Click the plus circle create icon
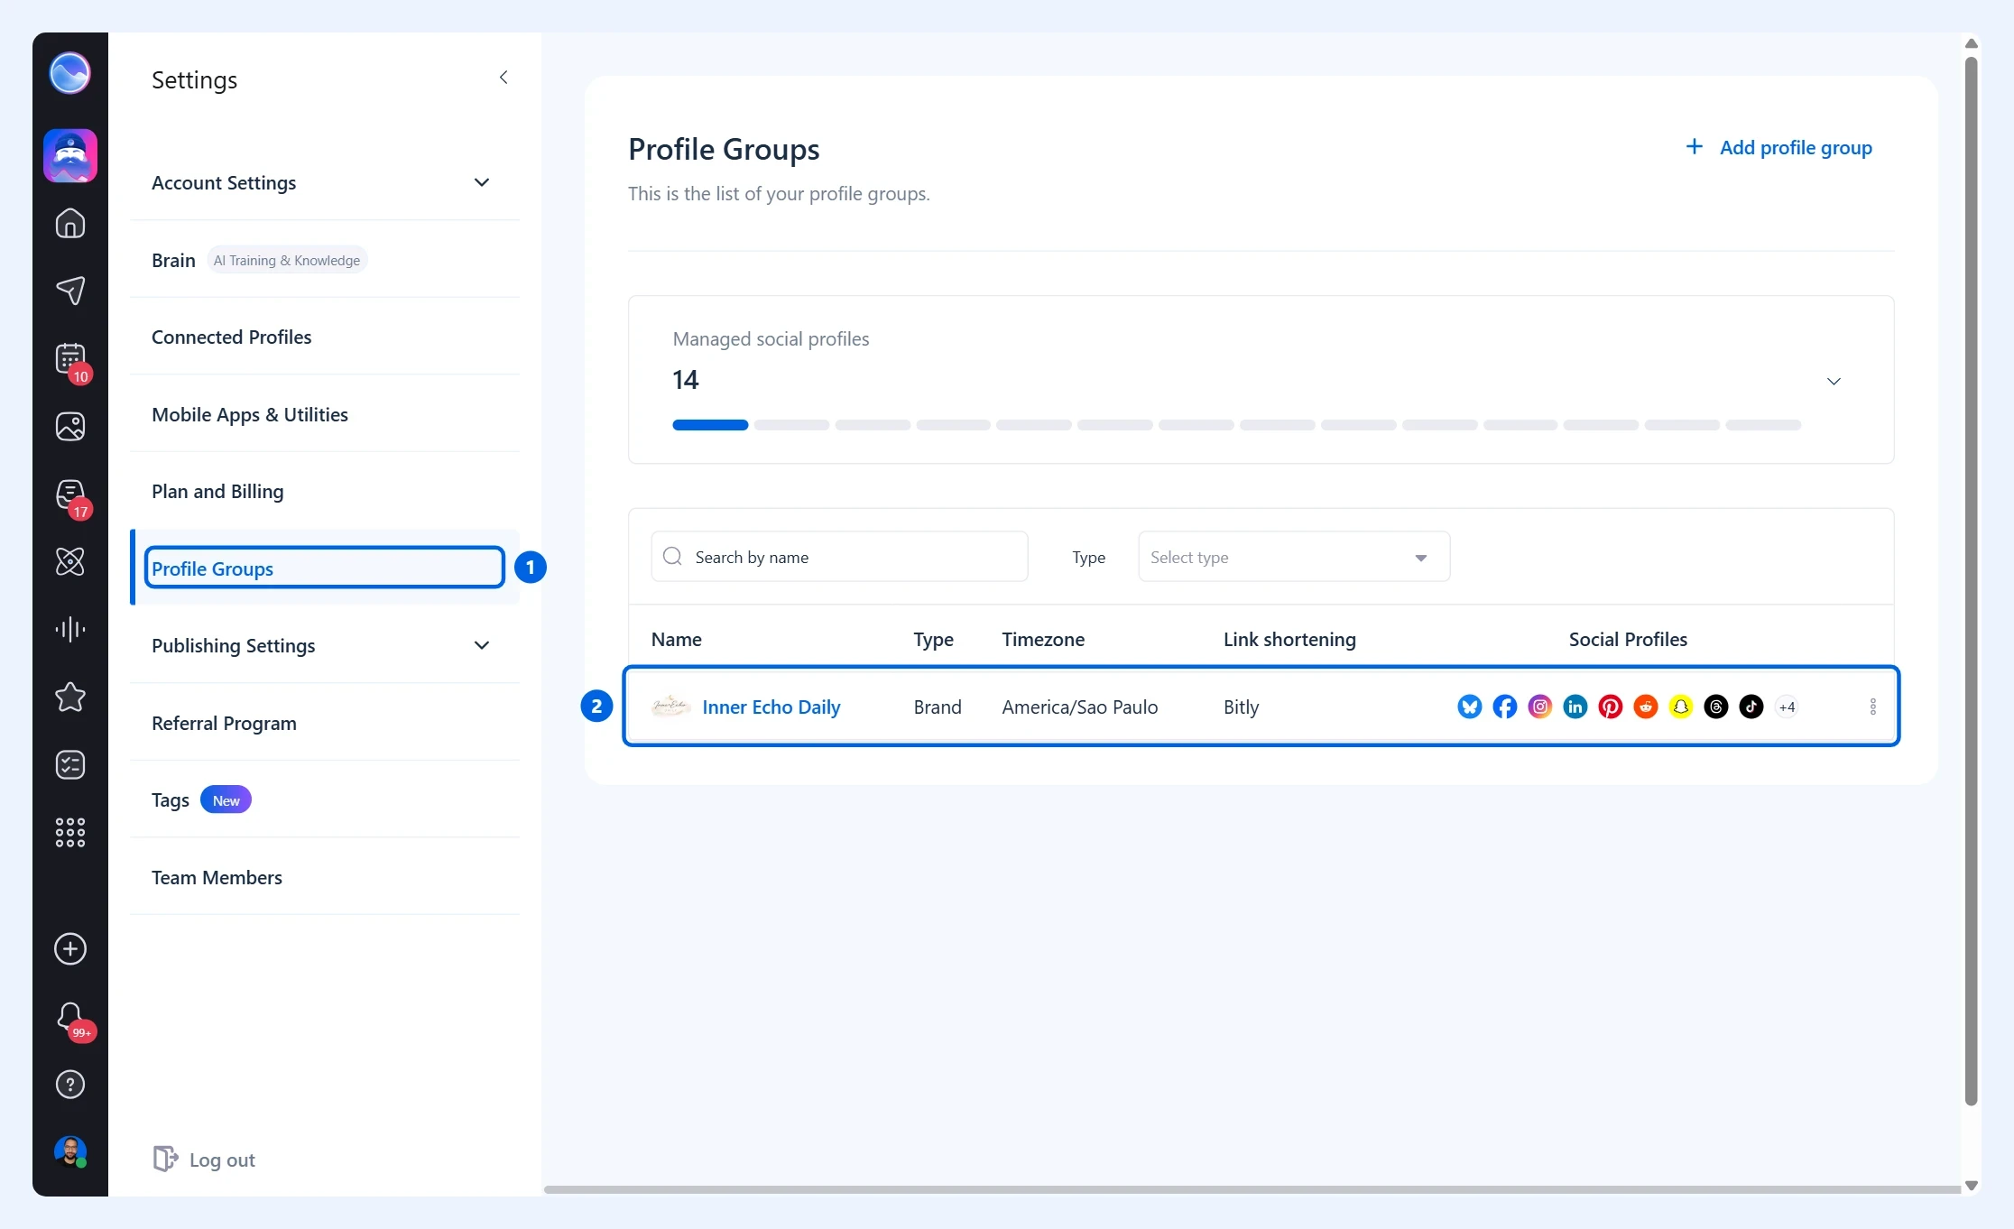The width and height of the screenshot is (2014, 1229). pyautogui.click(x=70, y=948)
